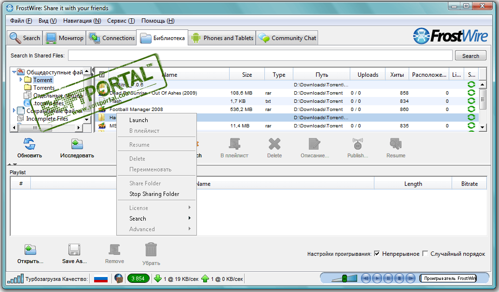Click the playlist Remove icon

click(114, 250)
